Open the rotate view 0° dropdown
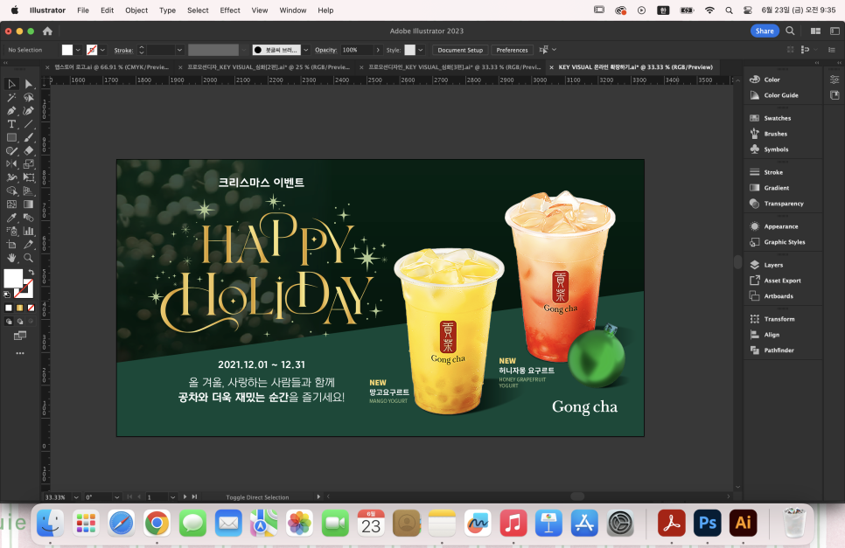Viewport: 845px width, 548px height. pyautogui.click(x=116, y=497)
